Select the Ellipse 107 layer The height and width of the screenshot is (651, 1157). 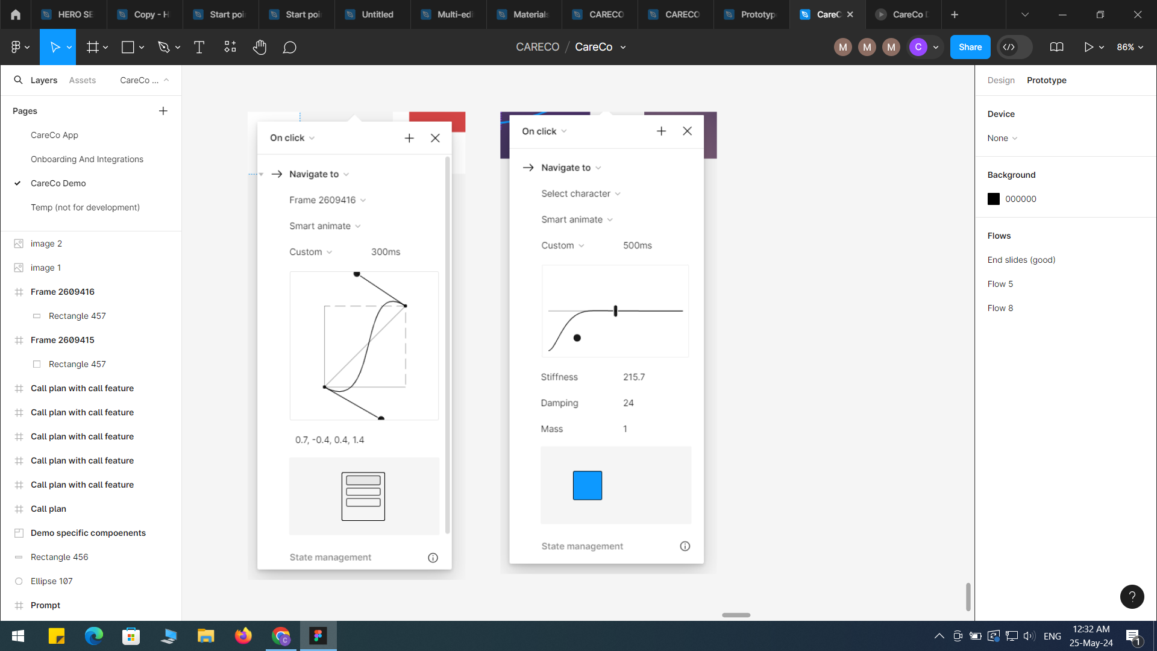tap(51, 581)
